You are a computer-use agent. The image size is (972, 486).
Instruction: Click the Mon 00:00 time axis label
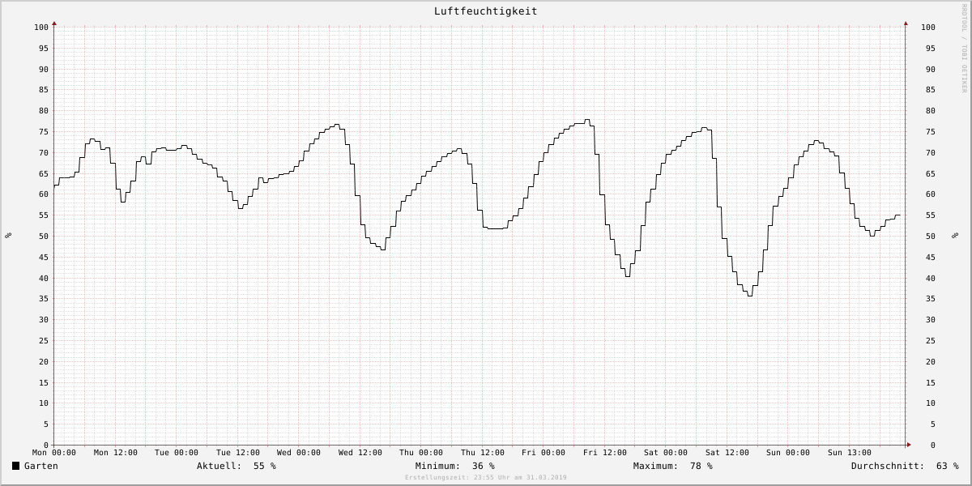click(54, 453)
